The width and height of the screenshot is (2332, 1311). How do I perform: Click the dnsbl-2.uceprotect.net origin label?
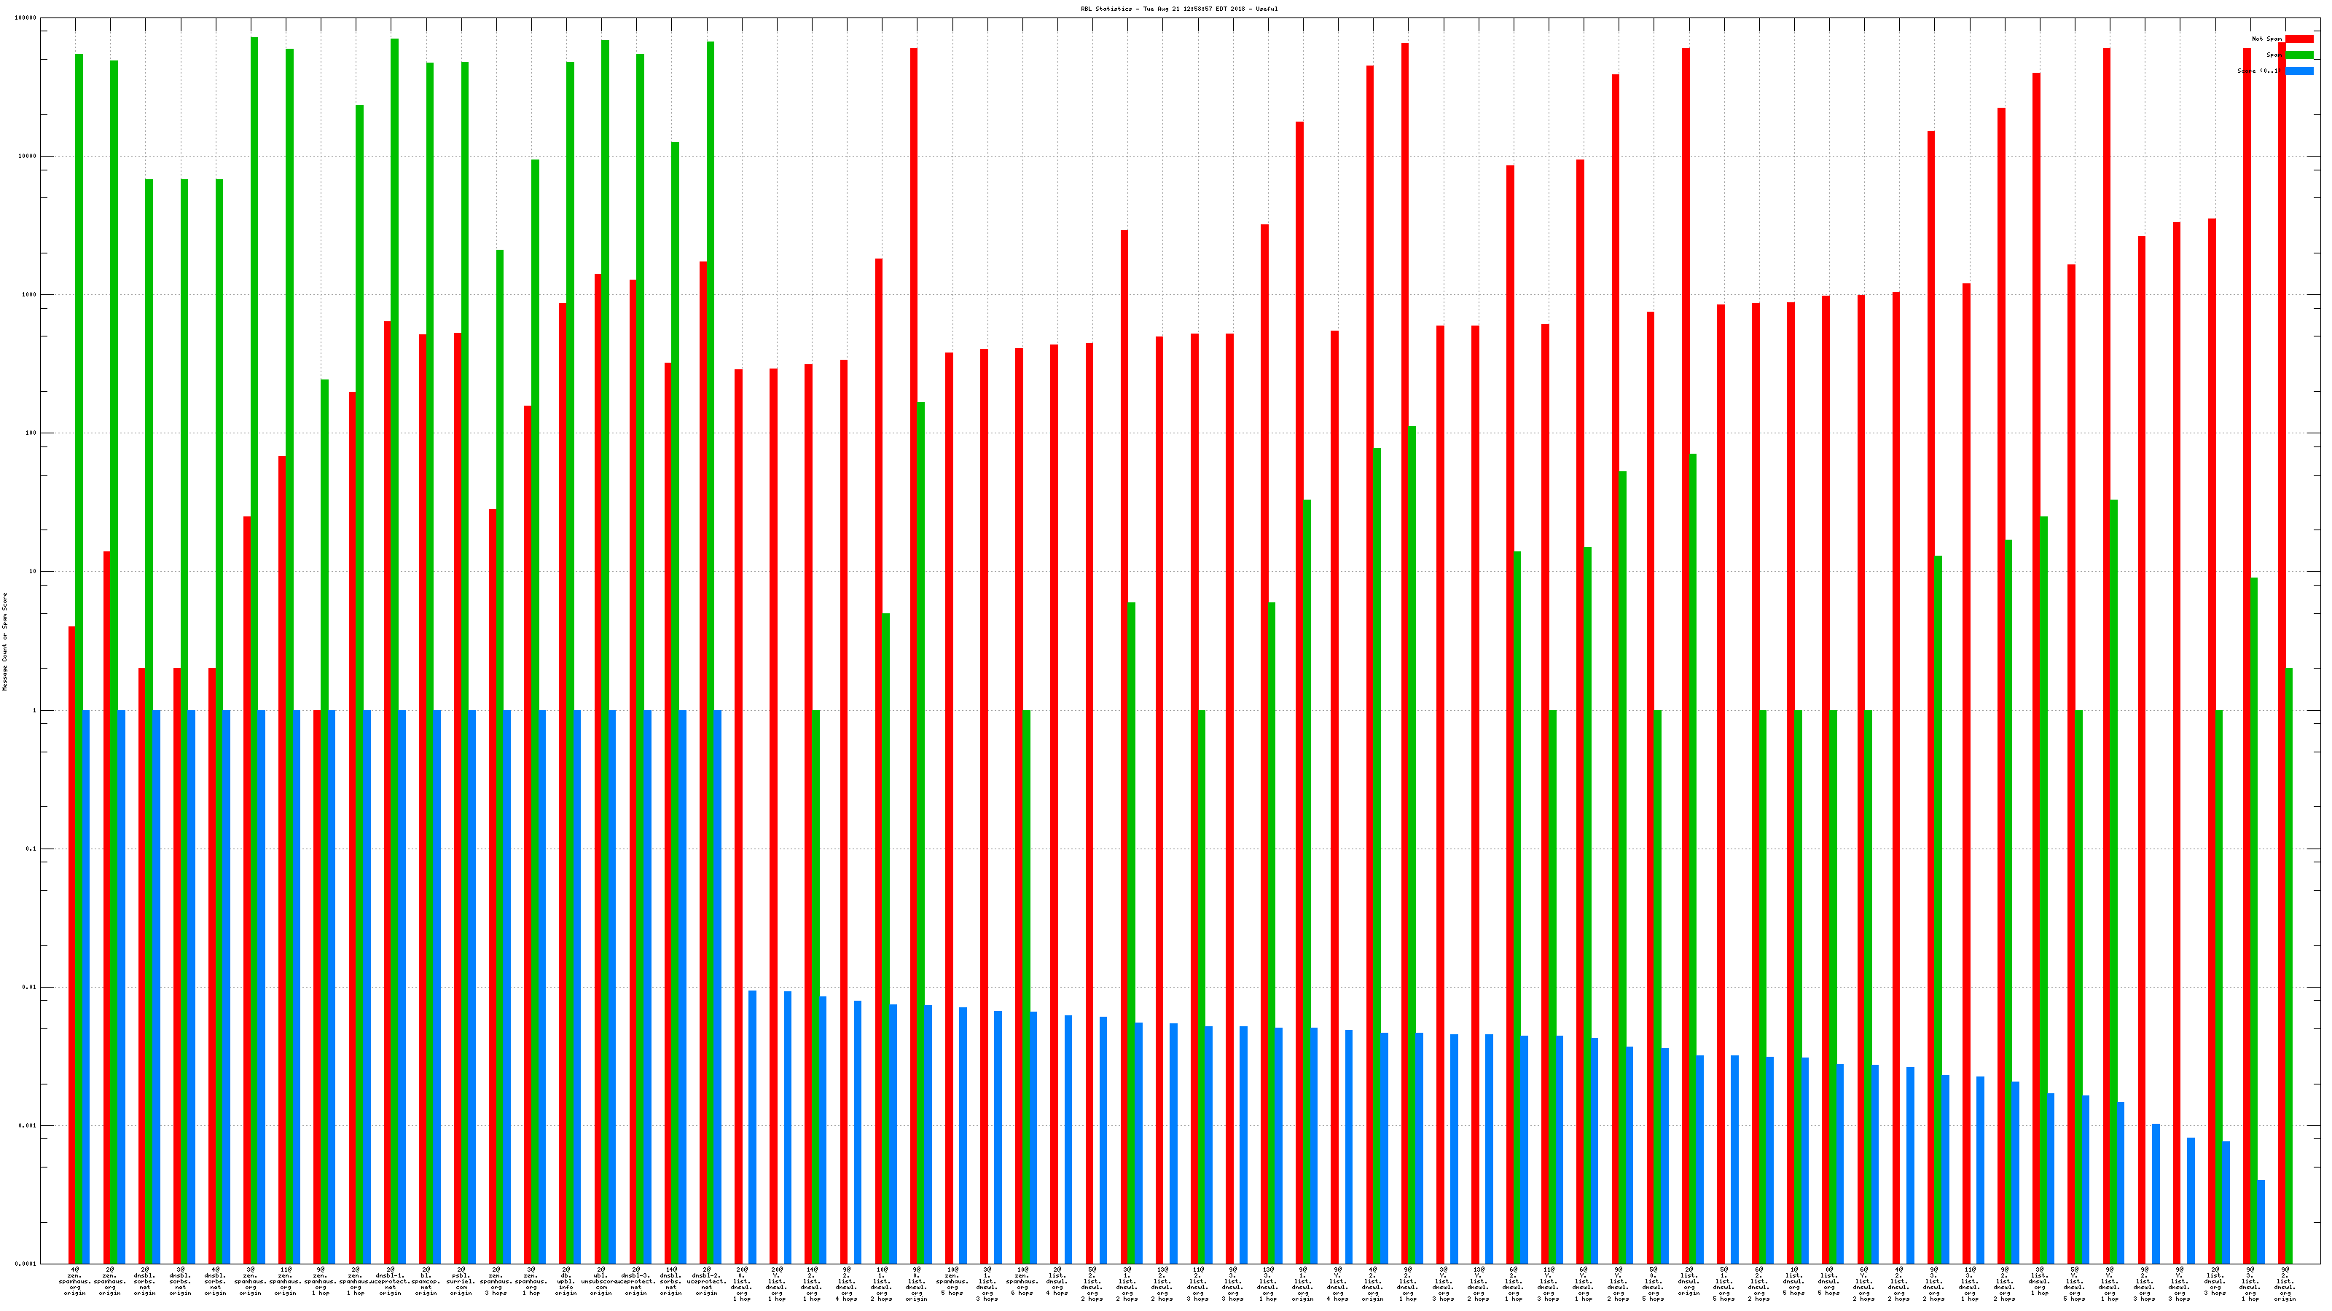706,1281
